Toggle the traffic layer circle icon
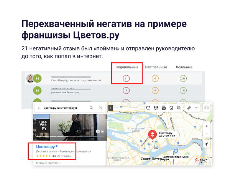The height and width of the screenshot is (179, 230). (x=148, y=108)
